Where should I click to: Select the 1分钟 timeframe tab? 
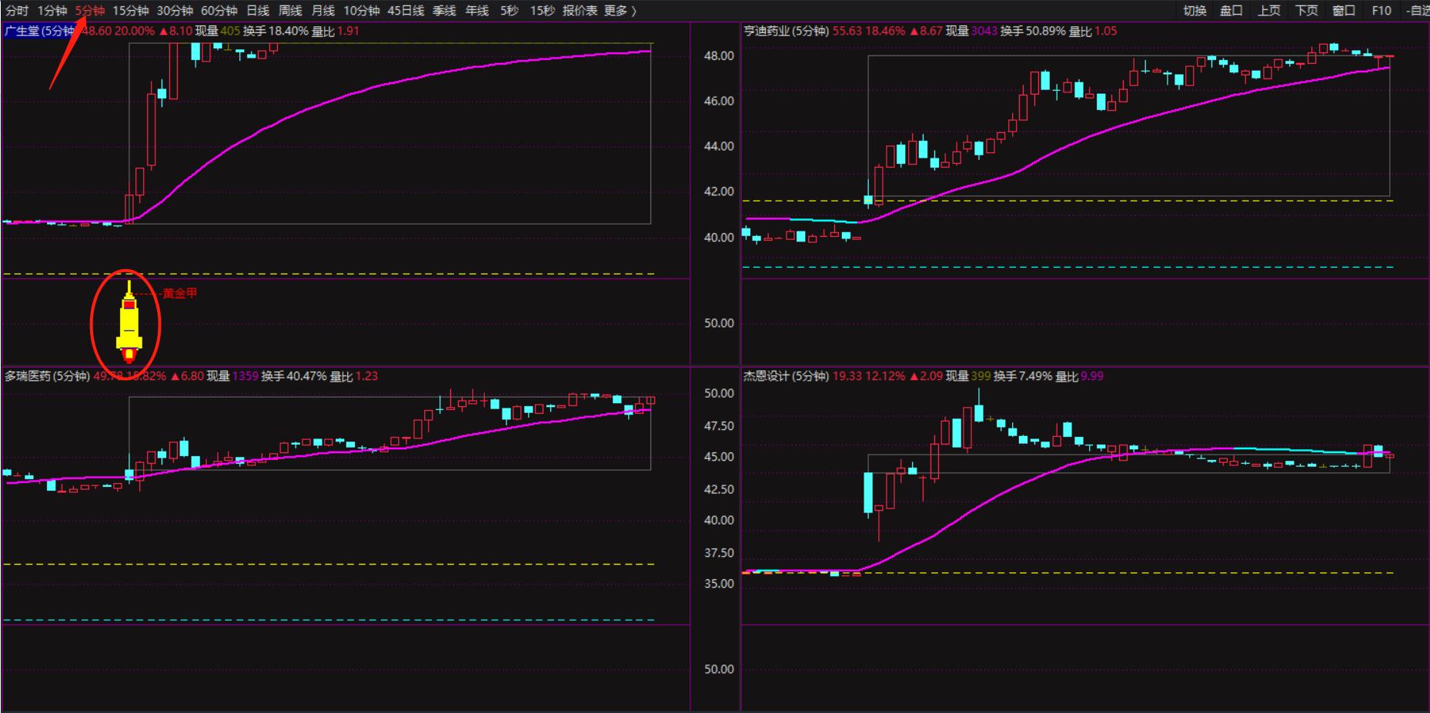point(52,11)
